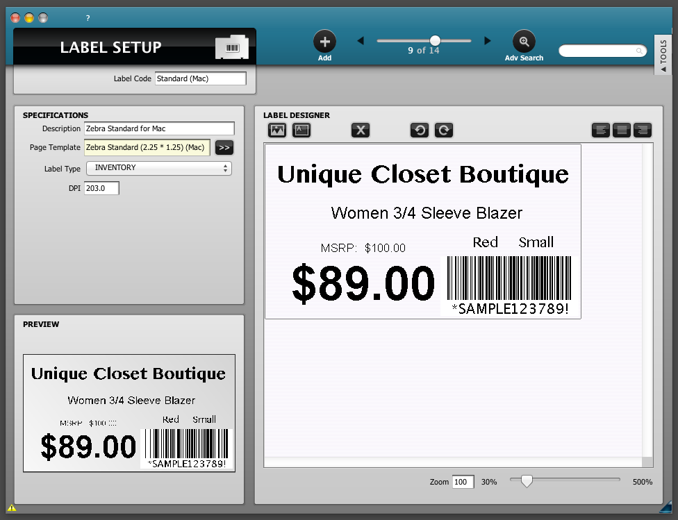Click the Add record plus icon
Screen dimensions: 678x520
pyautogui.click(x=324, y=42)
